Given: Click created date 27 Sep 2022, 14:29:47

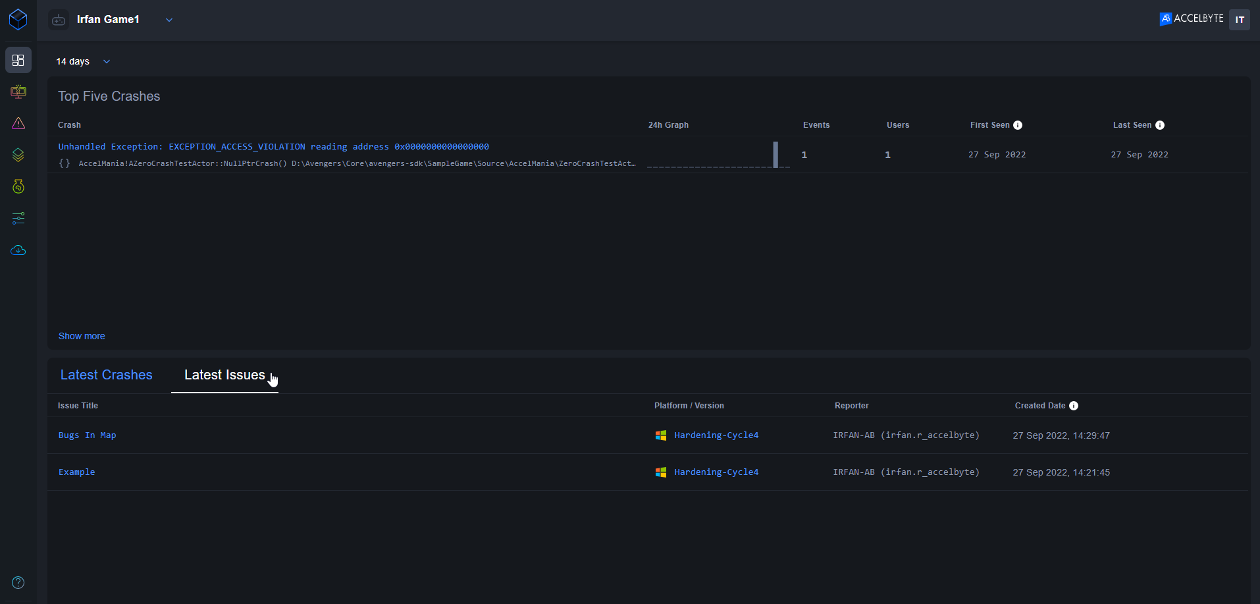Looking at the screenshot, I should pyautogui.click(x=1061, y=435).
